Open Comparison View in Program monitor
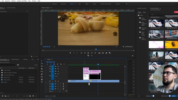 pyautogui.click(x=110, y=53)
